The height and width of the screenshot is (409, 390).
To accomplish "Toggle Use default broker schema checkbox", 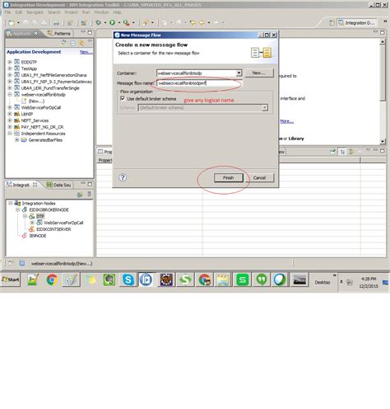I will (123, 98).
